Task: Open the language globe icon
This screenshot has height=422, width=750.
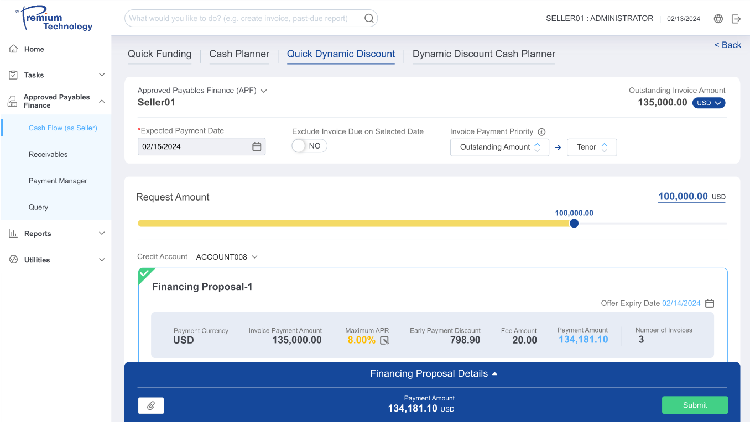Action: pos(718,19)
